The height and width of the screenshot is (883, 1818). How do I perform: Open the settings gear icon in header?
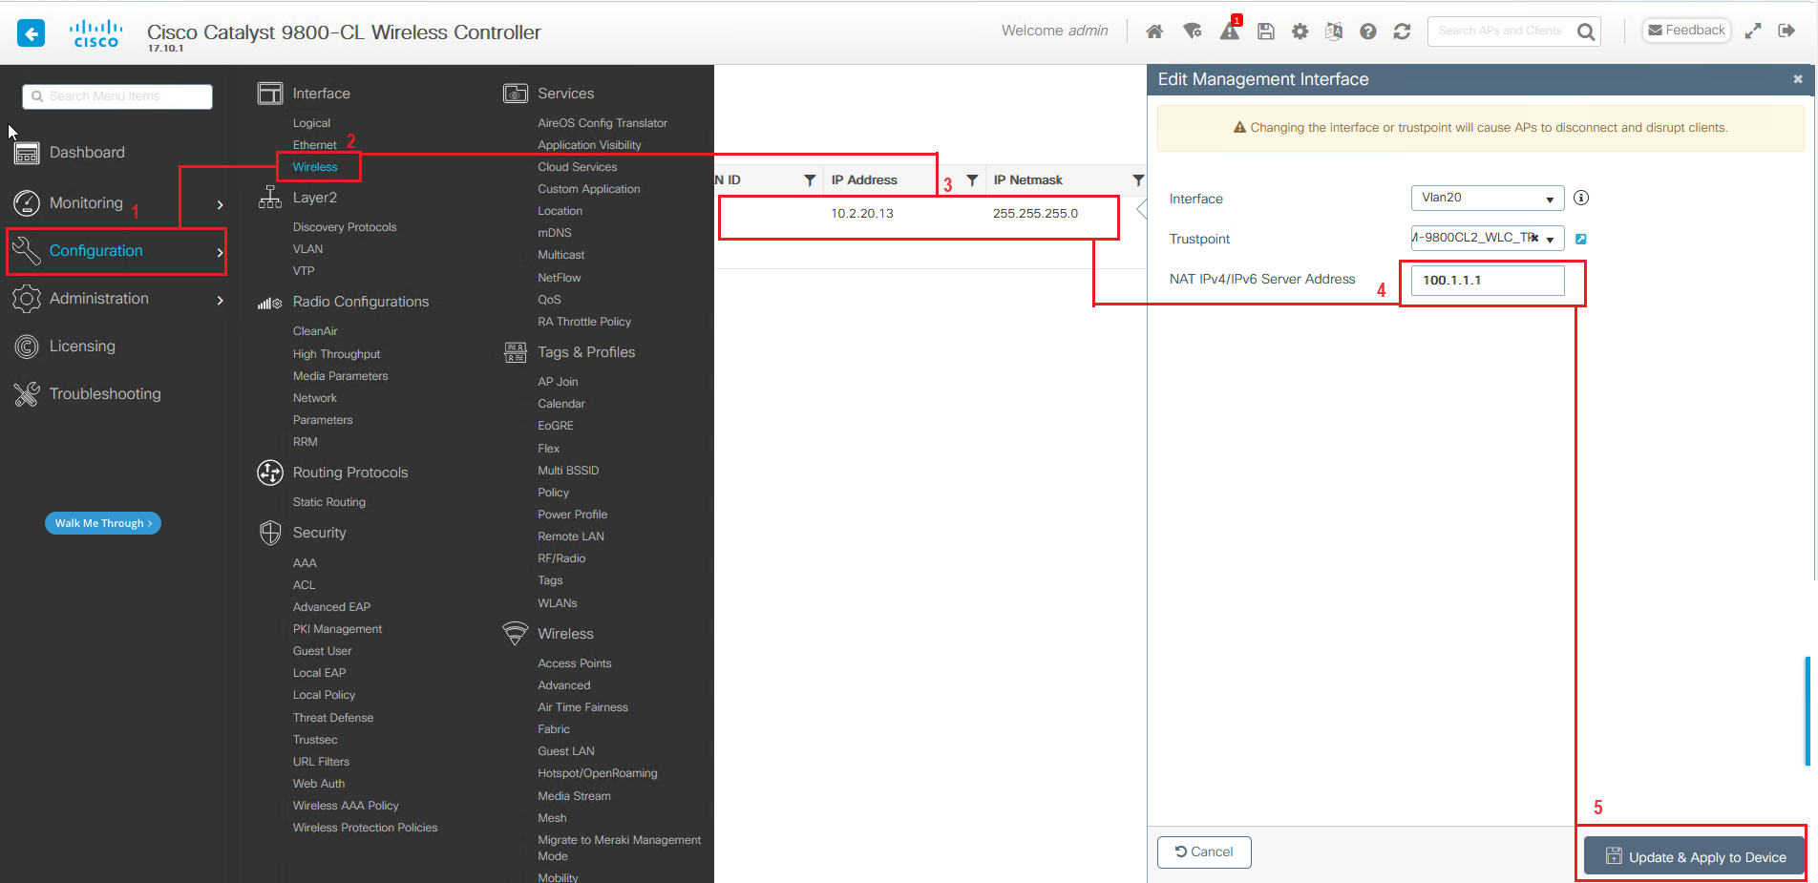tap(1300, 32)
